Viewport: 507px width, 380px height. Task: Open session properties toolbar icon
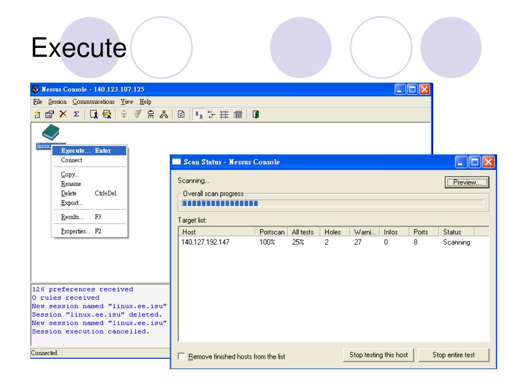50,114
